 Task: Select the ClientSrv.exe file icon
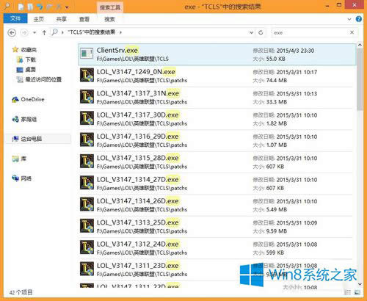tap(87, 54)
